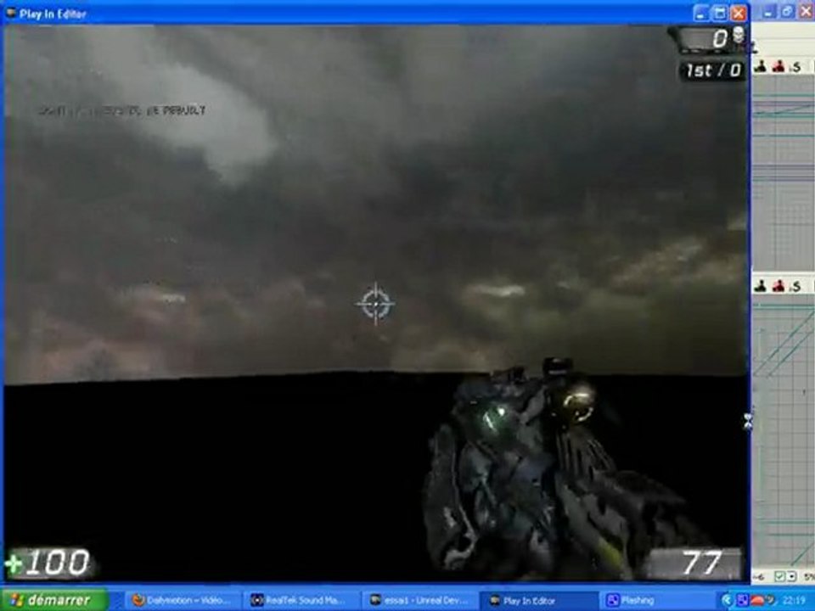Click the Play In Editor title bar
The height and width of the screenshot is (611, 815).
pos(374,13)
